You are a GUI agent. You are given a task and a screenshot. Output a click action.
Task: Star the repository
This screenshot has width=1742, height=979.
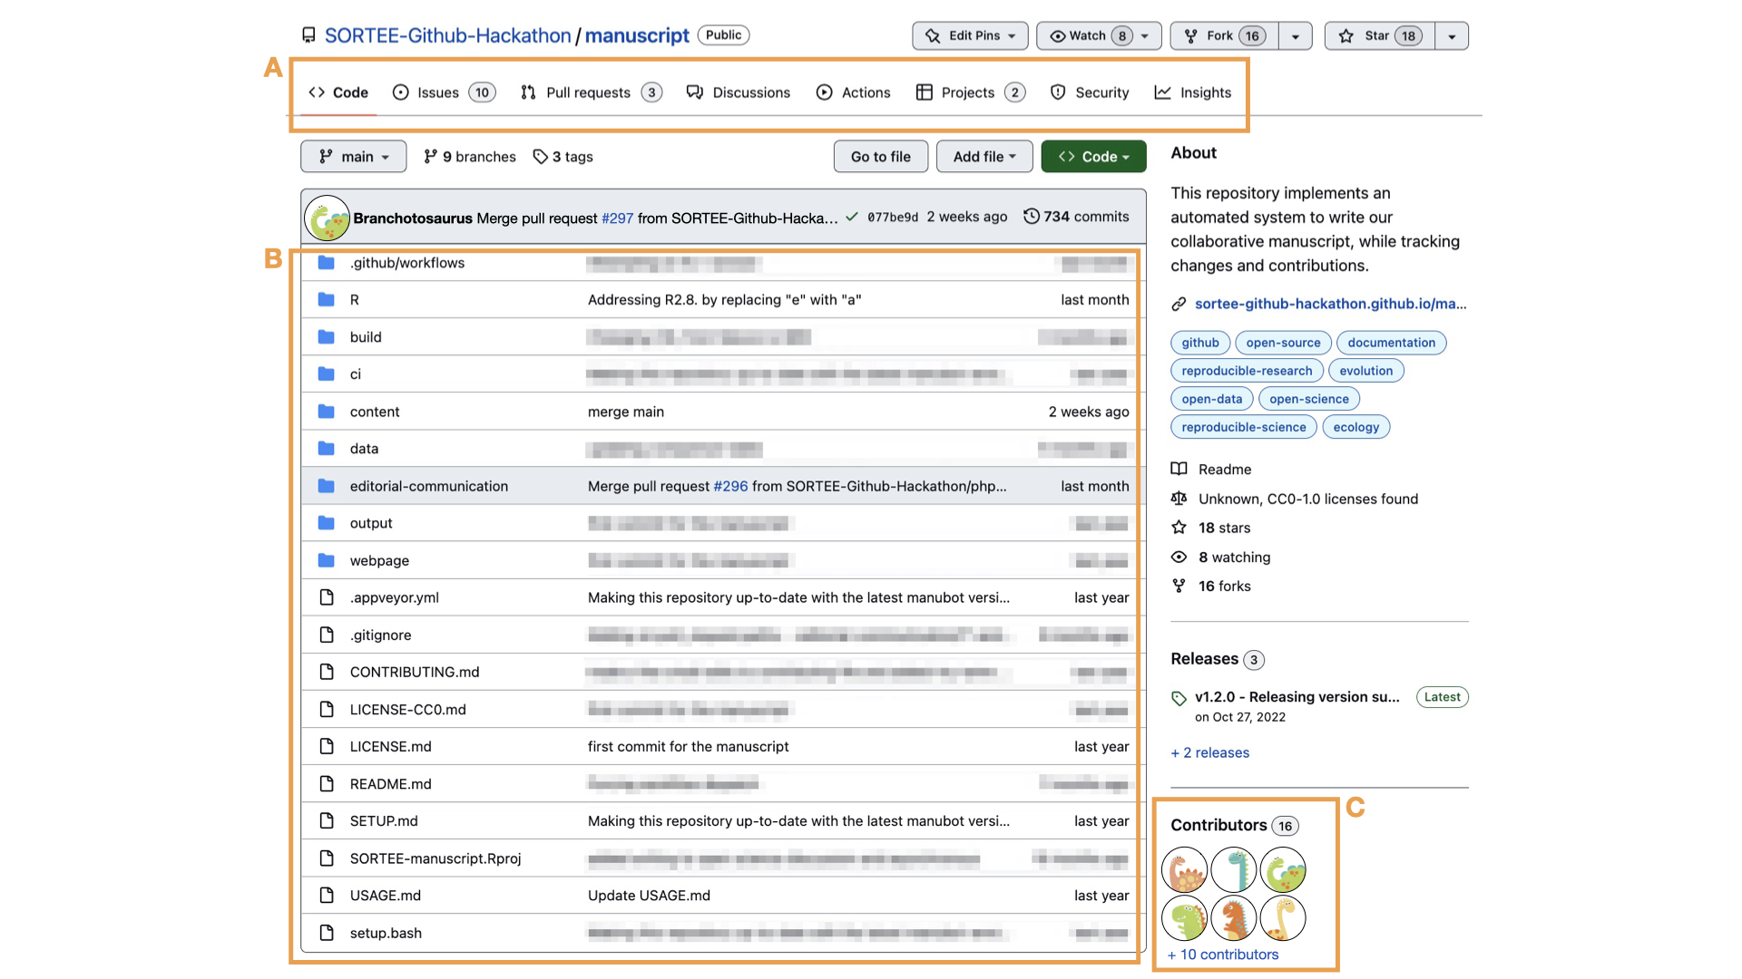[1380, 35]
